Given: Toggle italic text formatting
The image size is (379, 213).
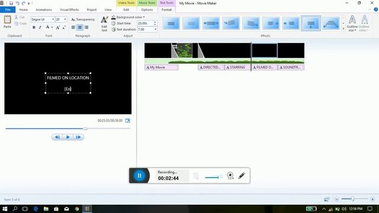Looking at the screenshot, I should coord(40,27).
